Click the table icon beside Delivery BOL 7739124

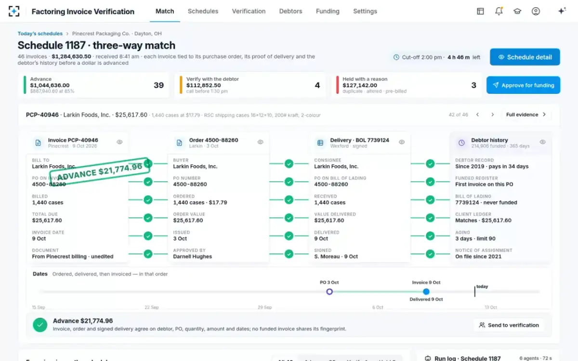pos(320,143)
